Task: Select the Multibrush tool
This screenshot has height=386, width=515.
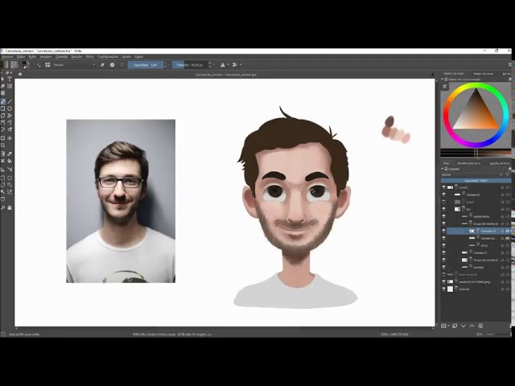Action: pyautogui.click(x=10, y=129)
